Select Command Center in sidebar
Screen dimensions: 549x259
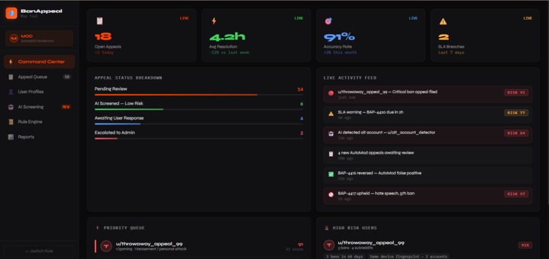pos(40,62)
